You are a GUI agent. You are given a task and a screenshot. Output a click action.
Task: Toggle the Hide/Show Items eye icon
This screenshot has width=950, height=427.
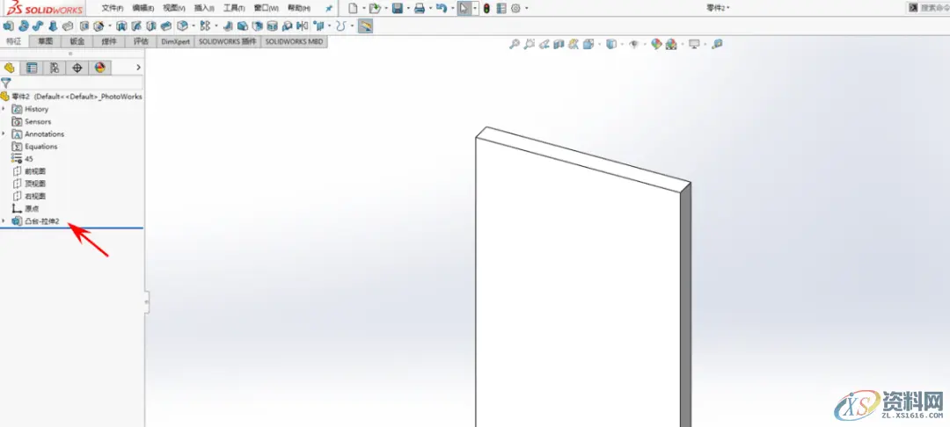633,44
